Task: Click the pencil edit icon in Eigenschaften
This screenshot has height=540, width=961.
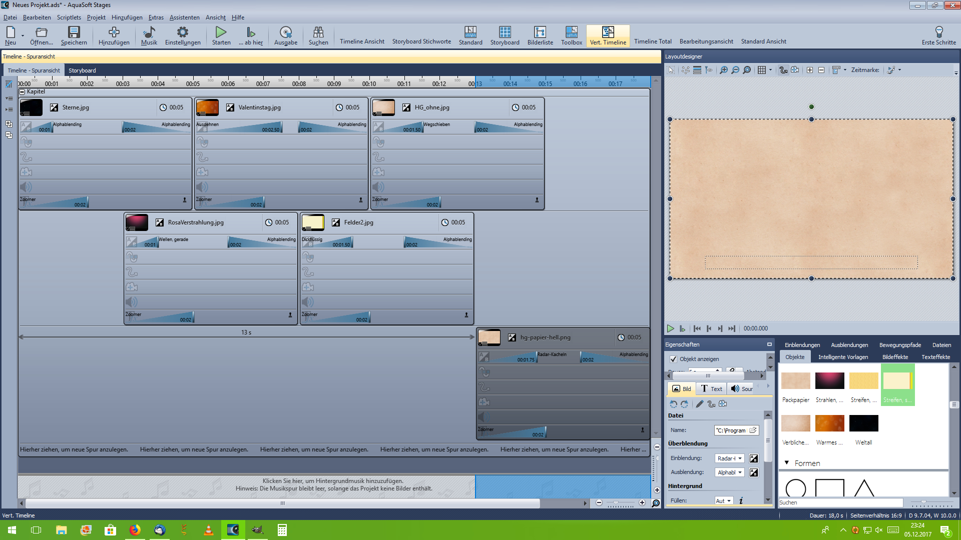Action: (699, 404)
